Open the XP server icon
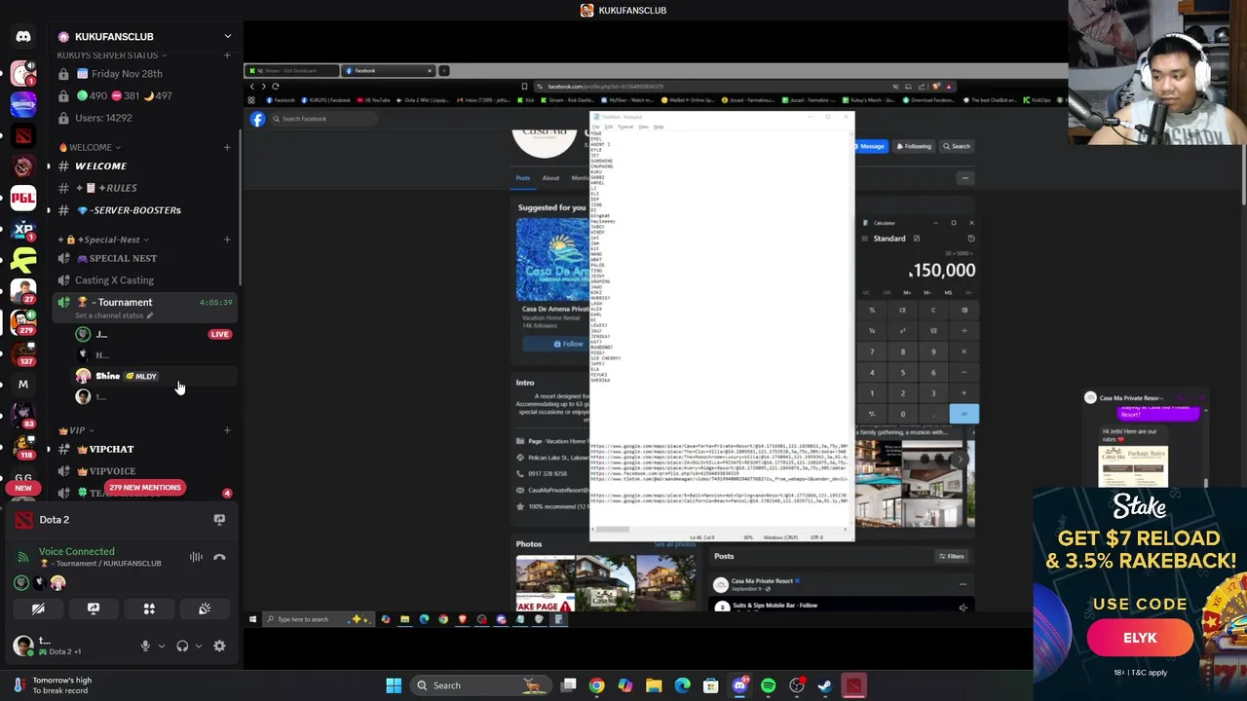1247x701 pixels. point(23,229)
